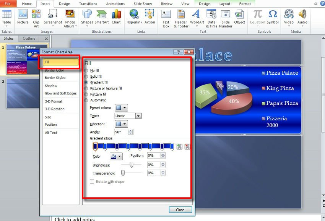The width and height of the screenshot is (325, 221).
Task: Click the notes area placeholder
Action: [x=75, y=219]
